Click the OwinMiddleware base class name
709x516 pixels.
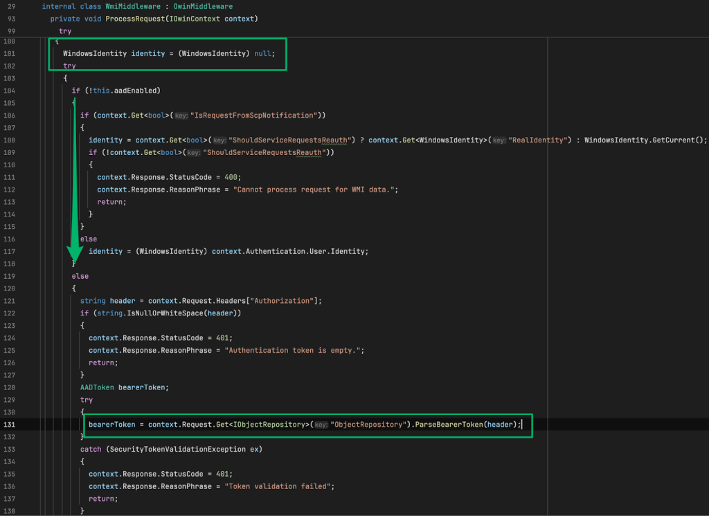coord(204,6)
